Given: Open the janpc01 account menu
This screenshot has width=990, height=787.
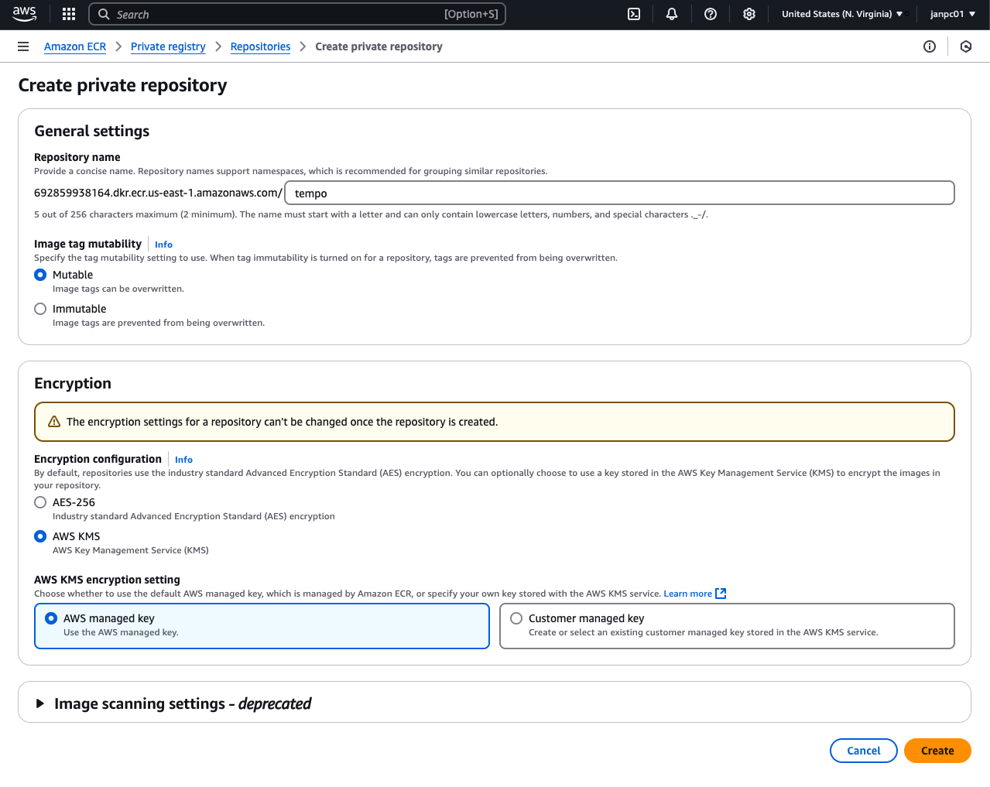Looking at the screenshot, I should tap(953, 14).
